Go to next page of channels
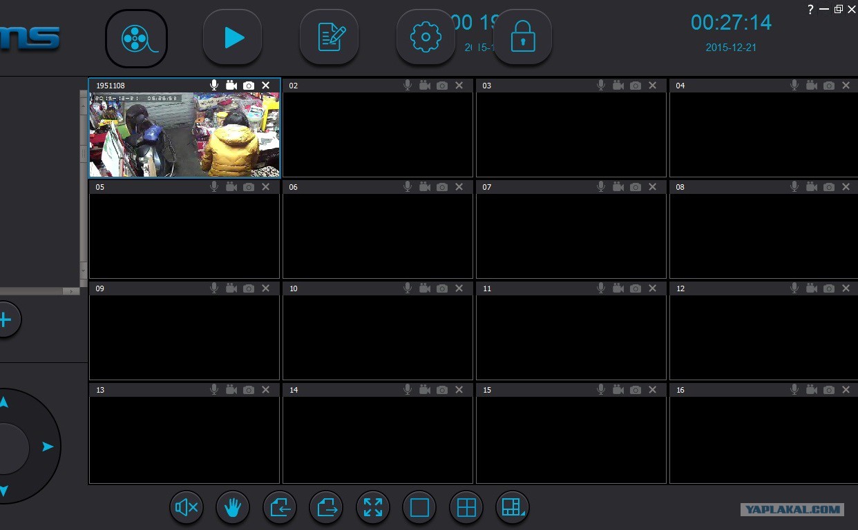 coord(326,508)
